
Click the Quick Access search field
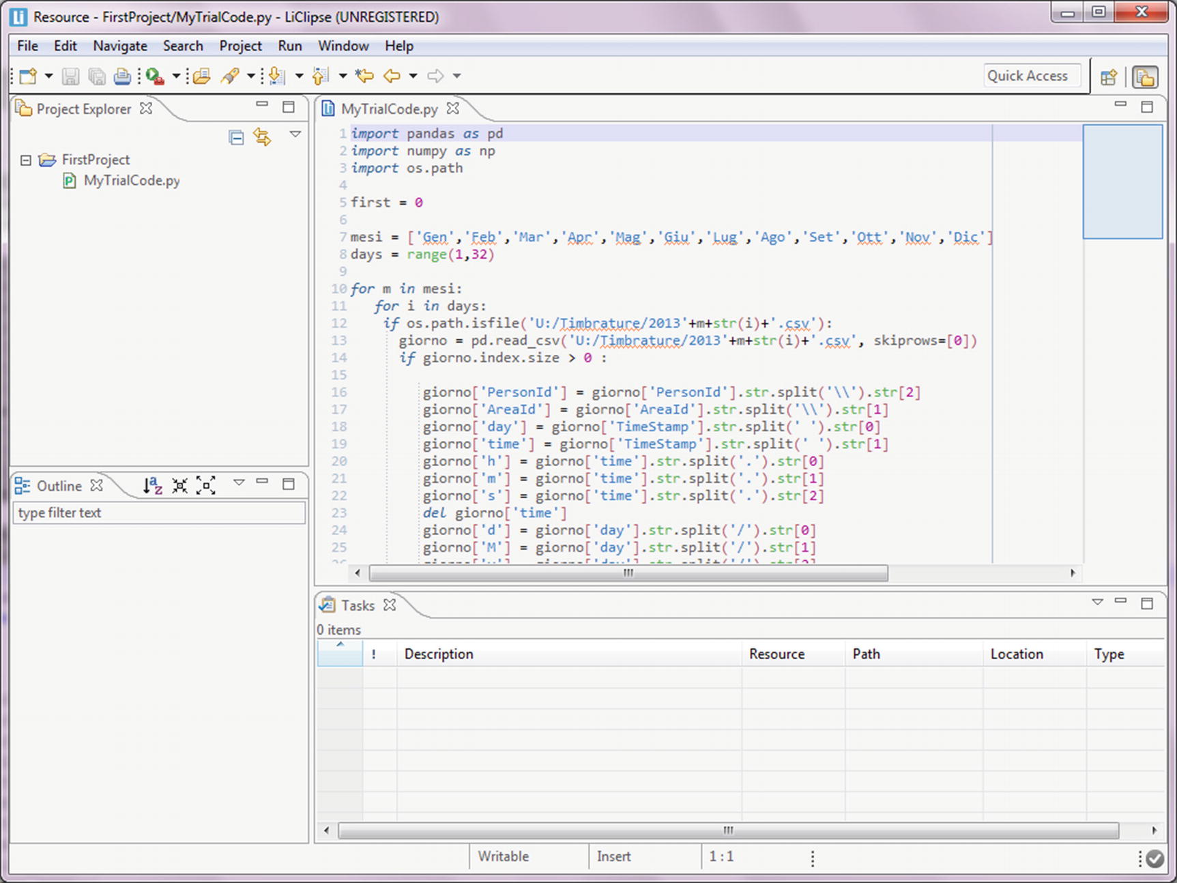pyautogui.click(x=1032, y=76)
